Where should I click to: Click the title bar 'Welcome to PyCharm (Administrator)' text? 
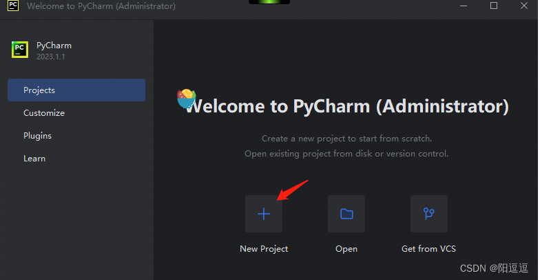coord(101,6)
